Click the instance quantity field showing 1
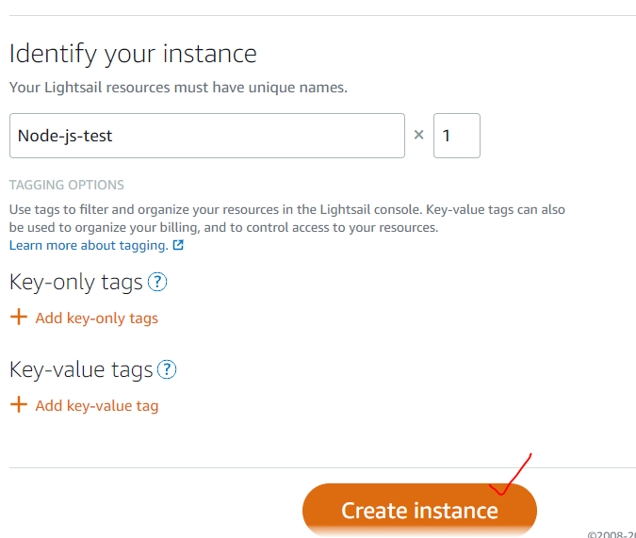This screenshot has width=636, height=538. click(x=456, y=136)
